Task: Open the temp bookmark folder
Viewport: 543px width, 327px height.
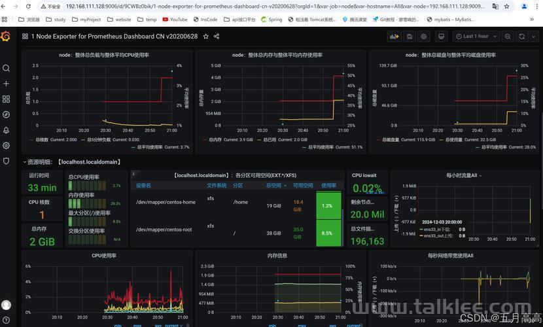Action: [x=147, y=20]
